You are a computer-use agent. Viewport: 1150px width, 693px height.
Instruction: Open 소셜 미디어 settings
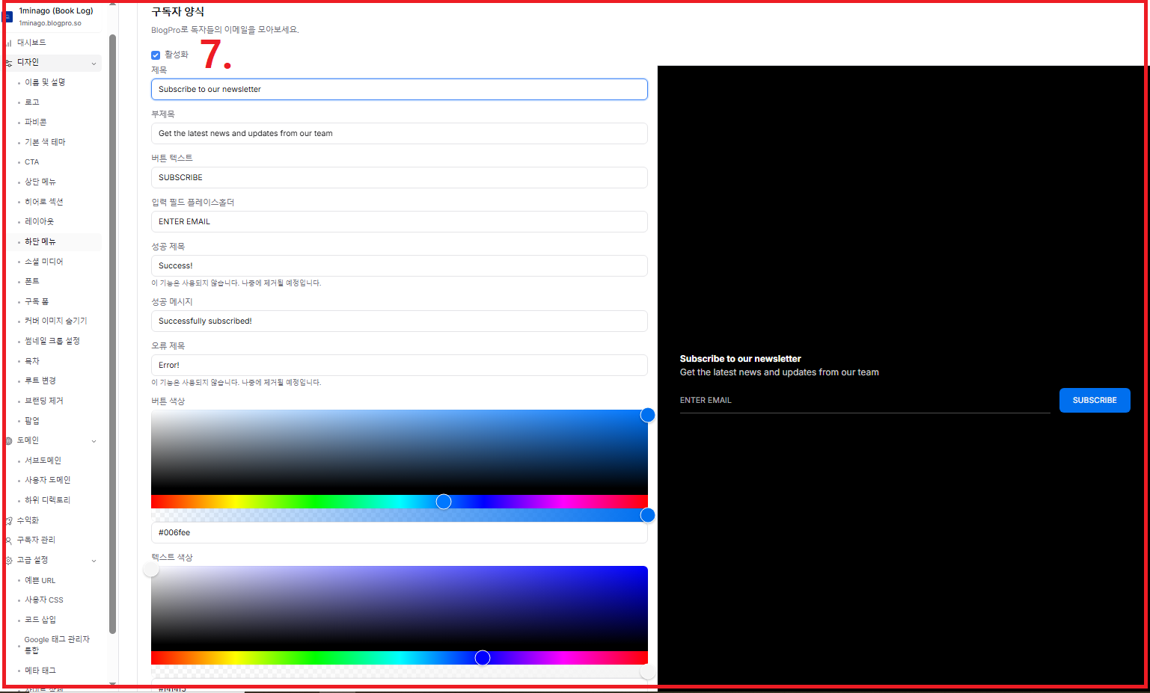click(x=43, y=262)
